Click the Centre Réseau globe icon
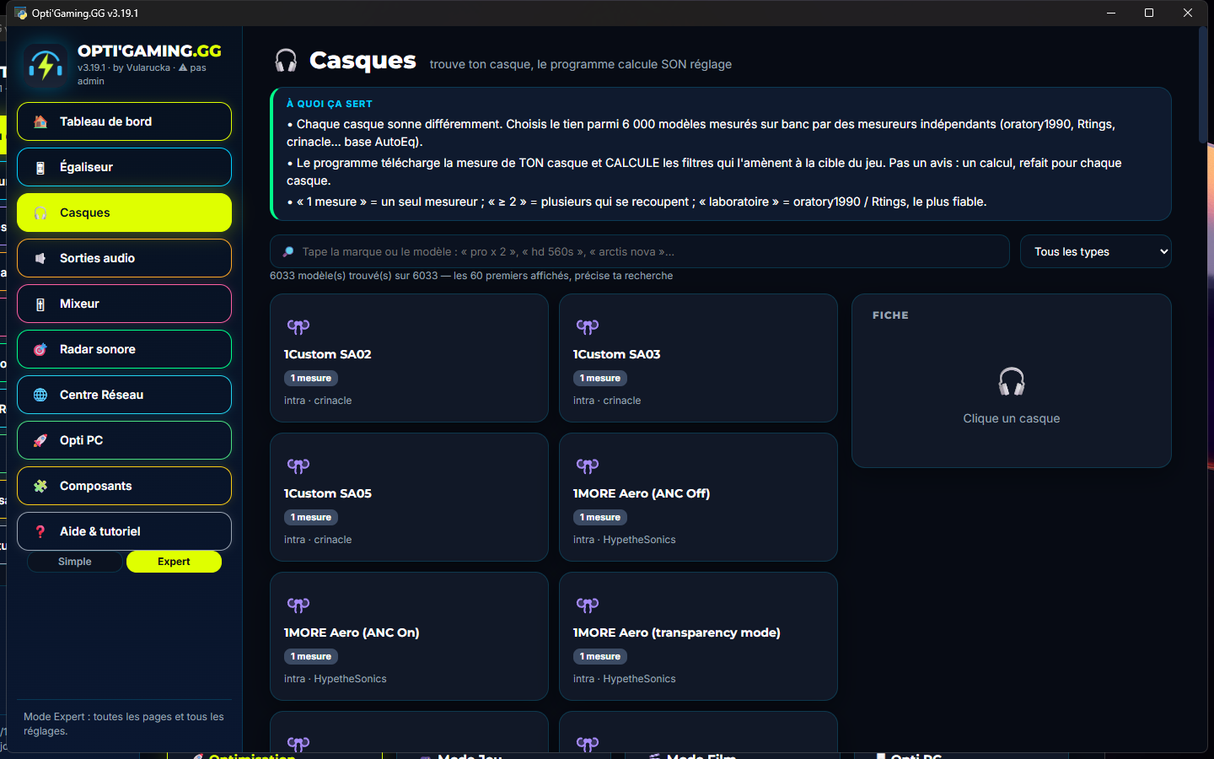1214x759 pixels. 40,395
